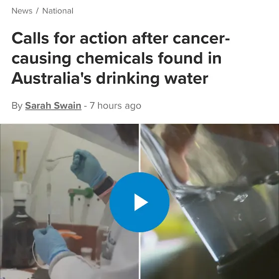Viewport: 279px width, 279px height.
Task: Click the white triangle inside play button
Action: tap(140, 202)
